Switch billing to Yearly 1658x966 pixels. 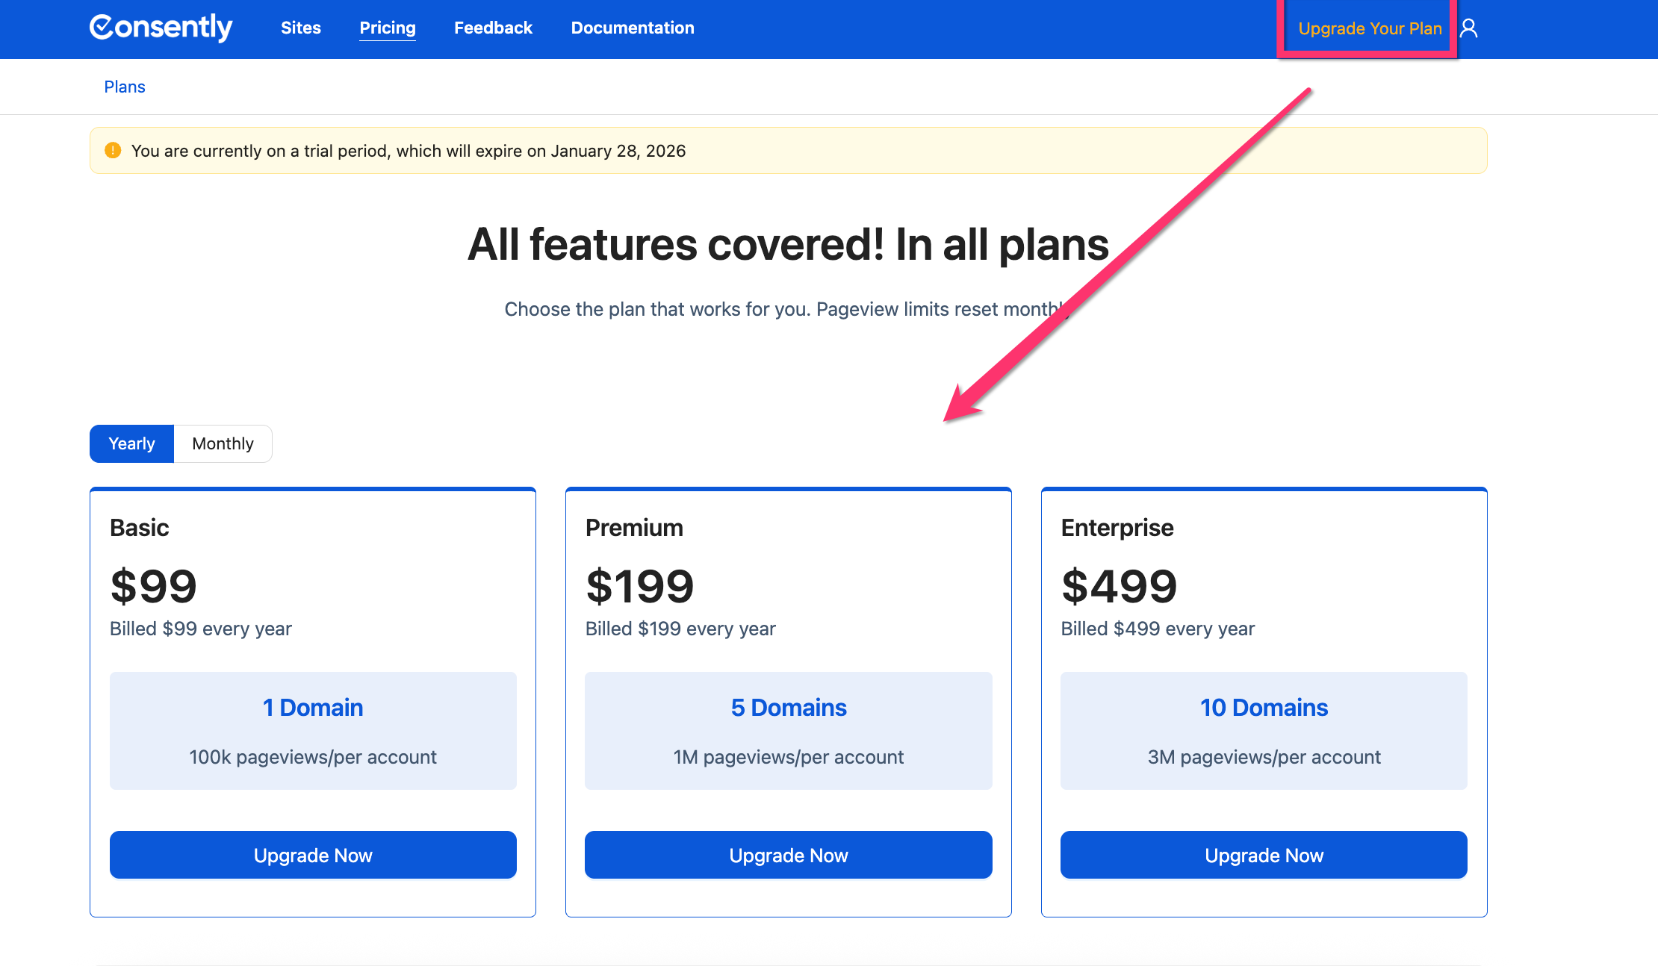coord(131,443)
